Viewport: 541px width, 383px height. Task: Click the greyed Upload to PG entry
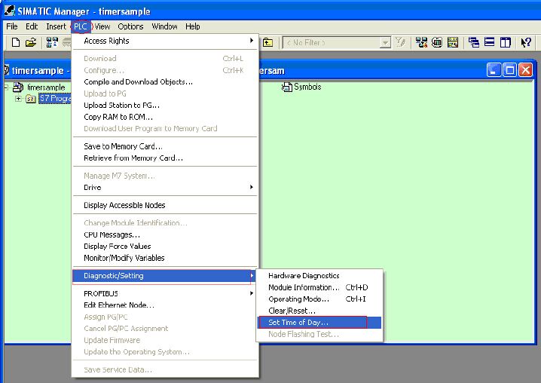165,93
